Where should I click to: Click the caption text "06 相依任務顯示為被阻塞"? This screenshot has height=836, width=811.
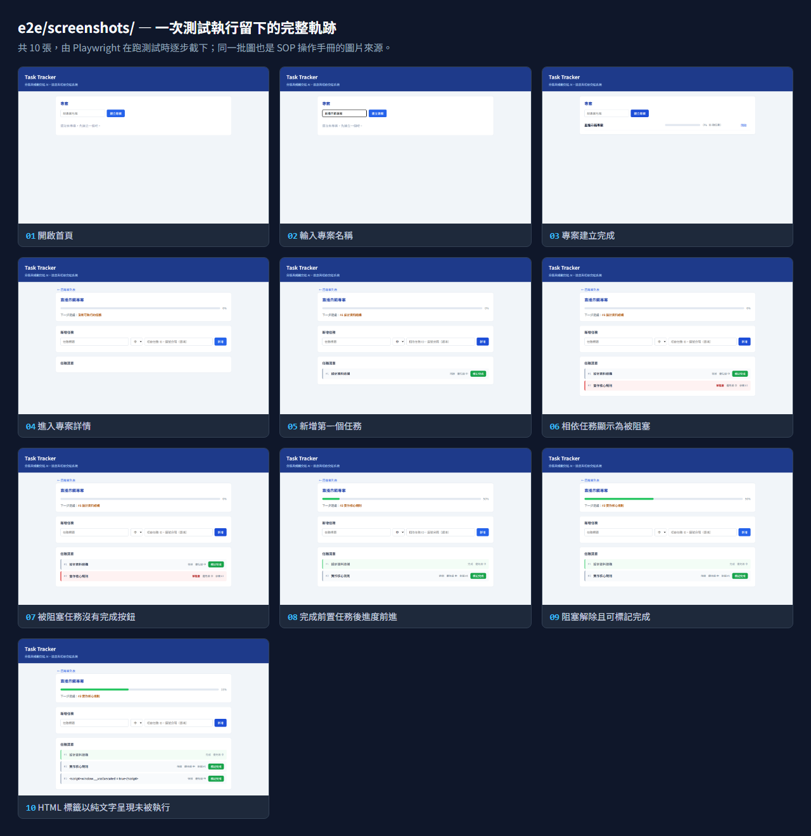[x=600, y=426]
